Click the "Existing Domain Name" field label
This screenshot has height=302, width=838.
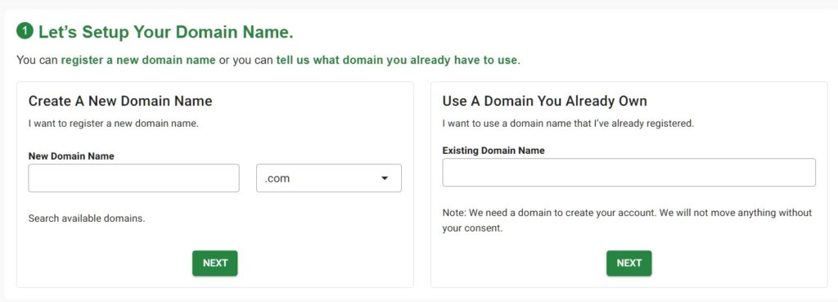click(493, 151)
